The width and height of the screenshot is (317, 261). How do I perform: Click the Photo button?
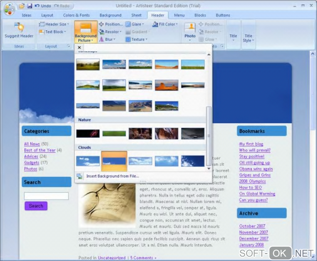point(190,31)
